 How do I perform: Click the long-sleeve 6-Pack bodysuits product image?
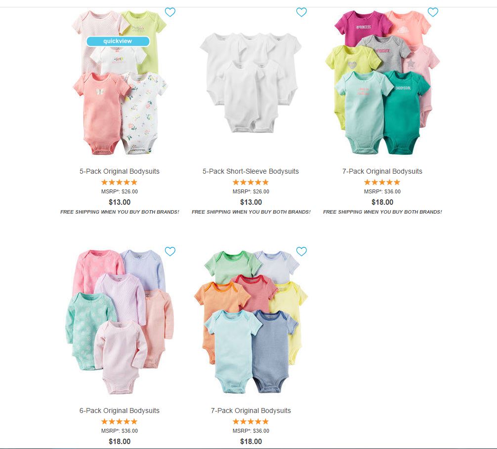[x=120, y=321]
